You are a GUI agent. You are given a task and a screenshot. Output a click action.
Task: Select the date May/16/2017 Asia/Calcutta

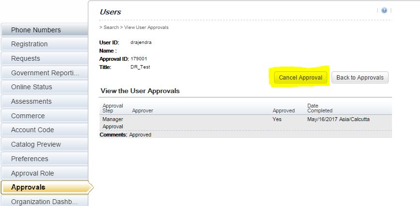[338, 119]
